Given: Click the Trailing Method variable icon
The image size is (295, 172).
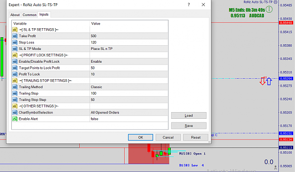Looking at the screenshot, I should pos(15,87).
